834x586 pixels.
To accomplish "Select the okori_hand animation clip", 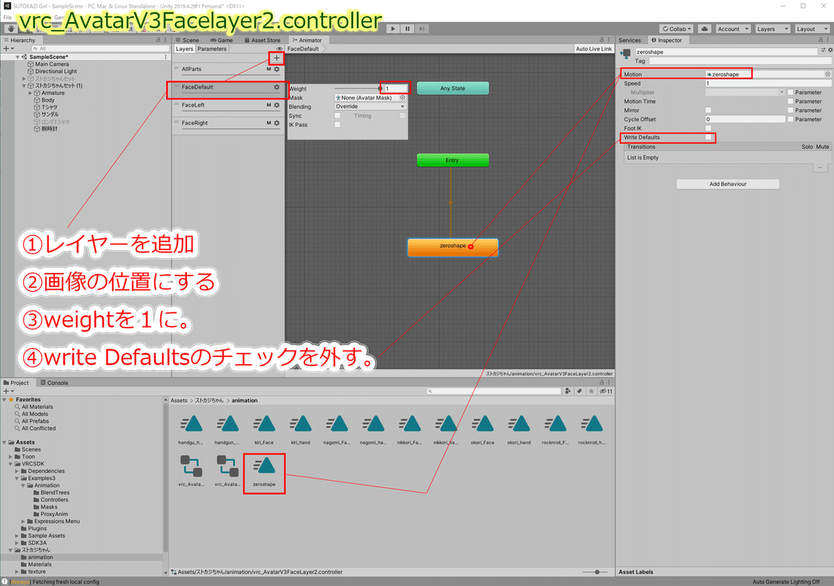I will click(x=518, y=428).
